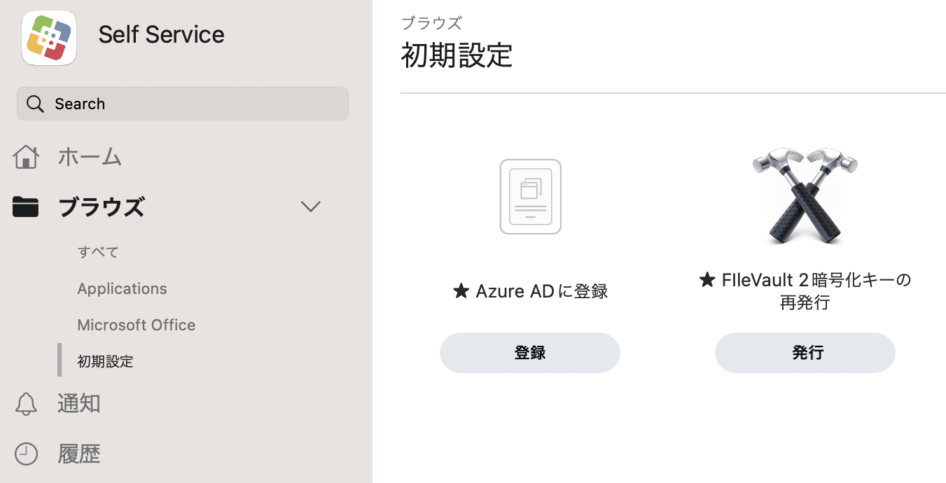Select すべて in the browse list
The height and width of the screenshot is (483, 946).
coord(98,252)
